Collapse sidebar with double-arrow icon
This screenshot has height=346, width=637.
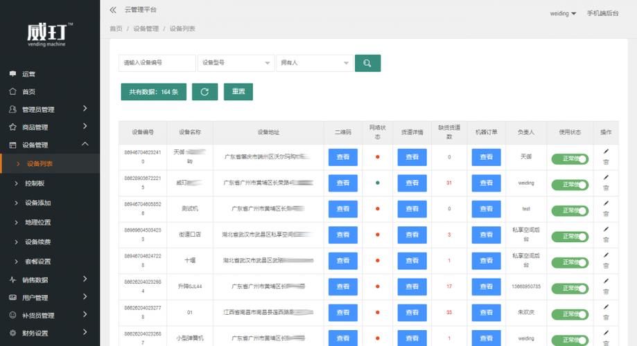113,10
